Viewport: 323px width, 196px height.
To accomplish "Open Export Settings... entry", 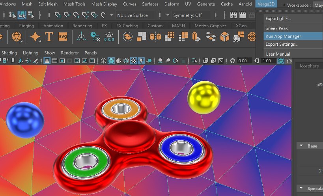I will pyautogui.click(x=293, y=44).
